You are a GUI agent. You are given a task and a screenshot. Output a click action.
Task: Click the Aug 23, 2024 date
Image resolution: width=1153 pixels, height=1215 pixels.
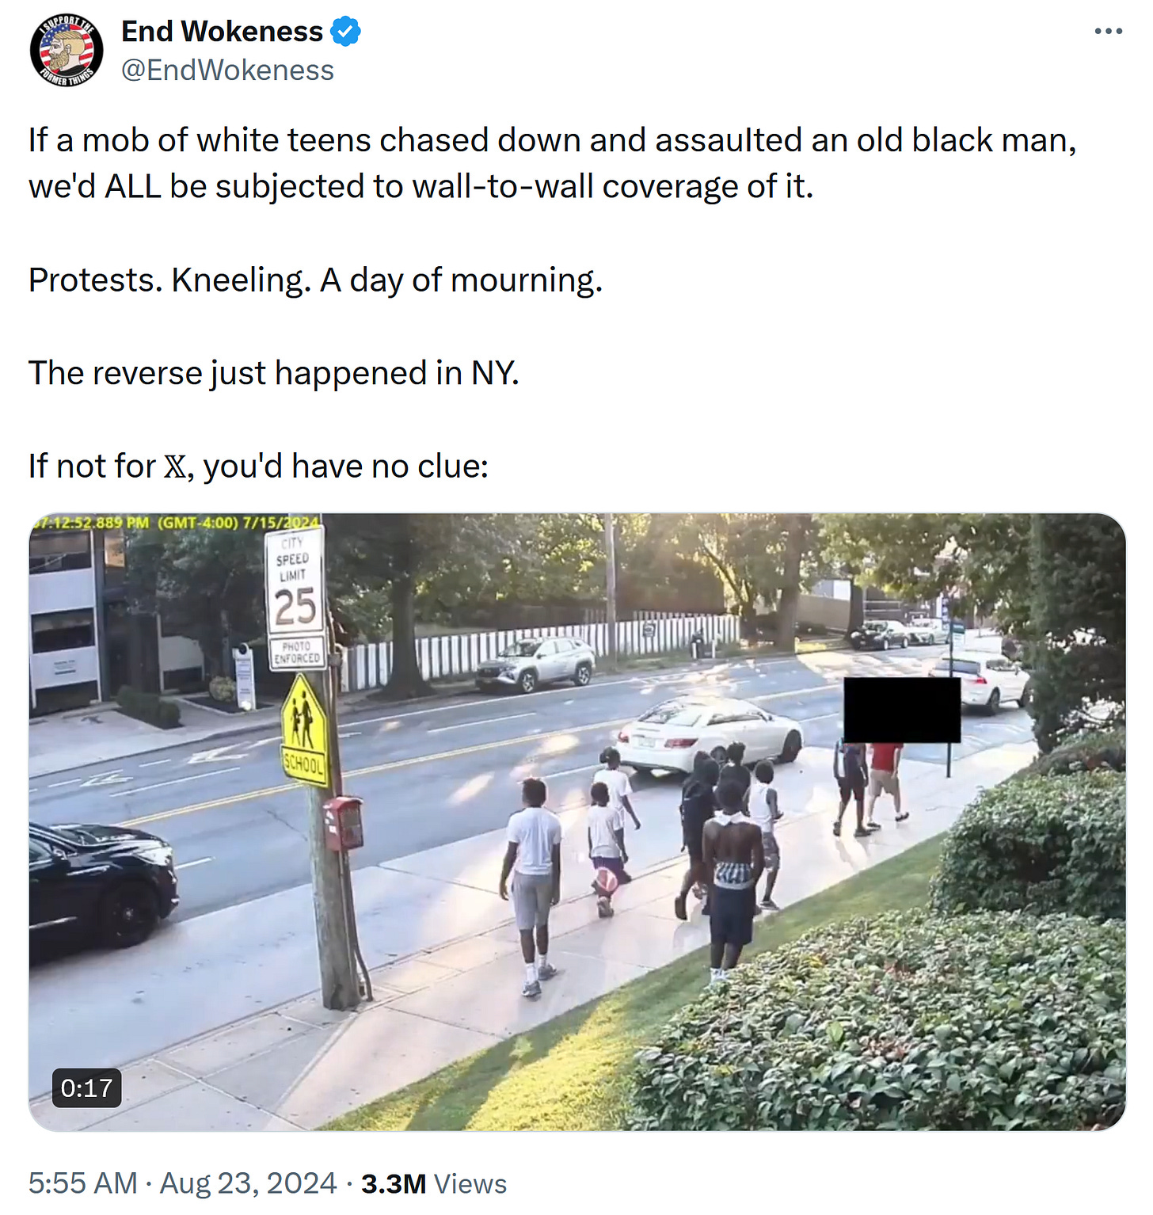pyautogui.click(x=249, y=1183)
